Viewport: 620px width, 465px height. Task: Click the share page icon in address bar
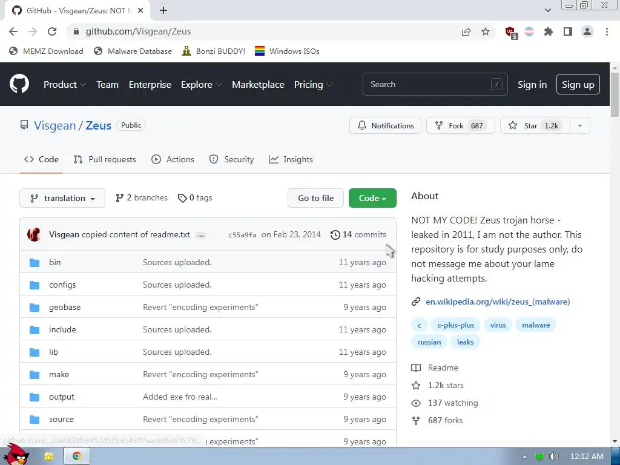click(x=466, y=31)
